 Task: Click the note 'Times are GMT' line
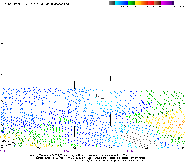pos(78,155)
